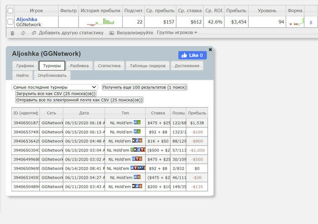Image resolution: width=318 pixels, height=224 pixels.
Task: Open the Самые последние турниры dropdown
Action: (x=55, y=87)
